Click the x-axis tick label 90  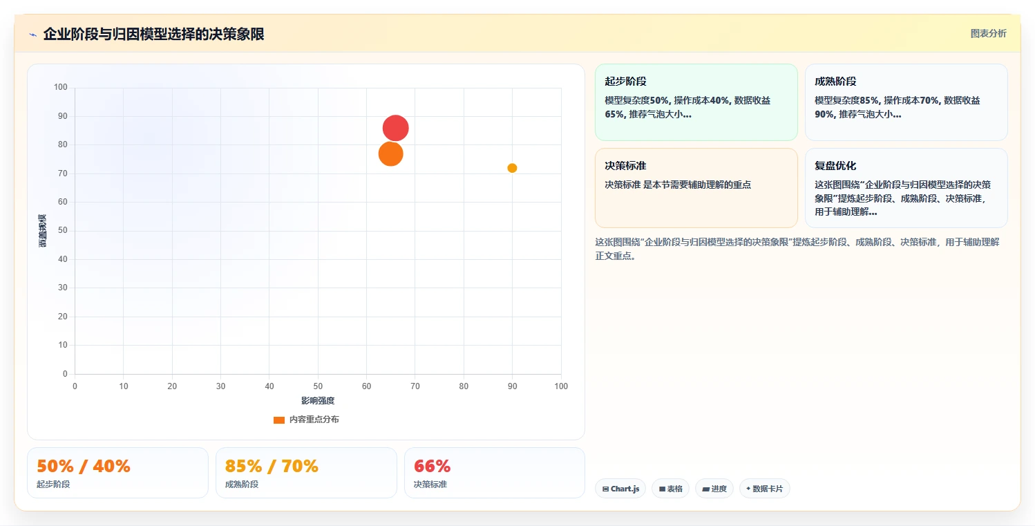[x=513, y=386]
